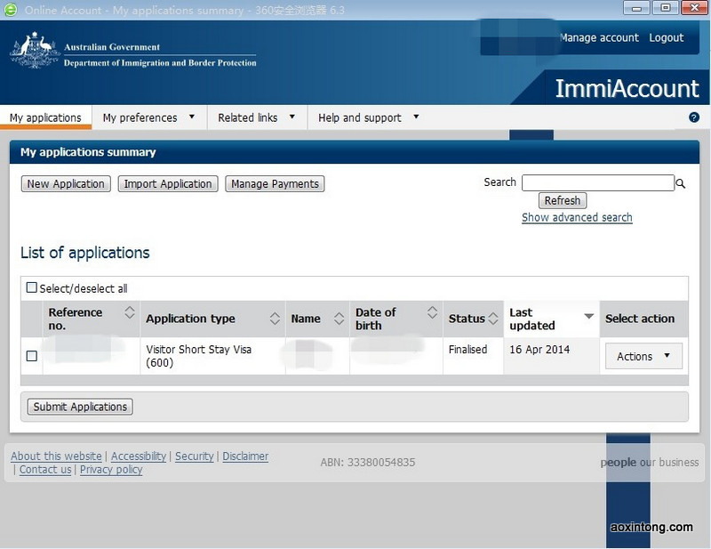Open the Show advanced search link
The height and width of the screenshot is (549, 711).
pos(577,217)
